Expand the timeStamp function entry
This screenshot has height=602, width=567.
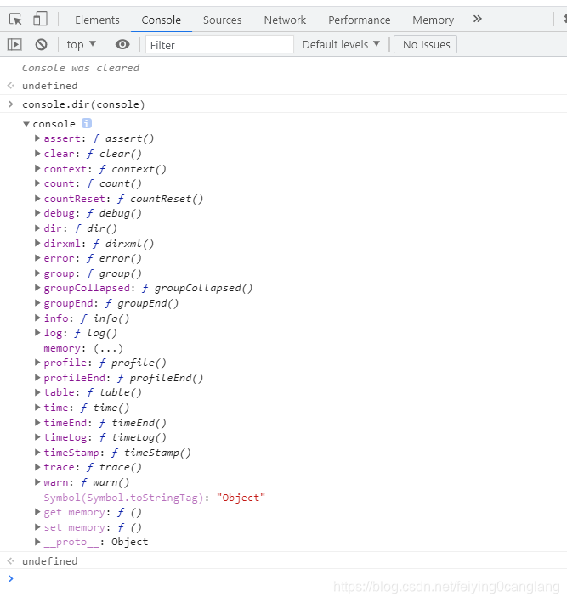(x=37, y=453)
